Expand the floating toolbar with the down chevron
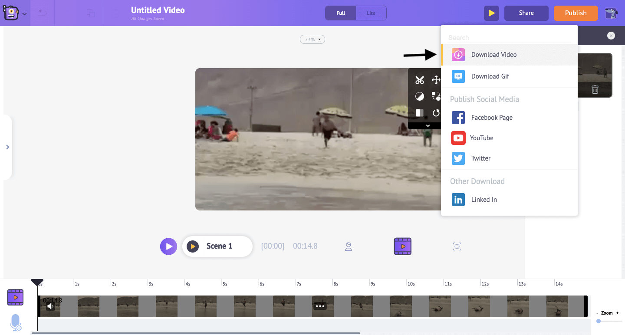Image resolution: width=625 pixels, height=335 pixels. [x=427, y=125]
